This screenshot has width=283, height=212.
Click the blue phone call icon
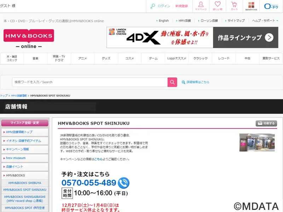(124, 183)
